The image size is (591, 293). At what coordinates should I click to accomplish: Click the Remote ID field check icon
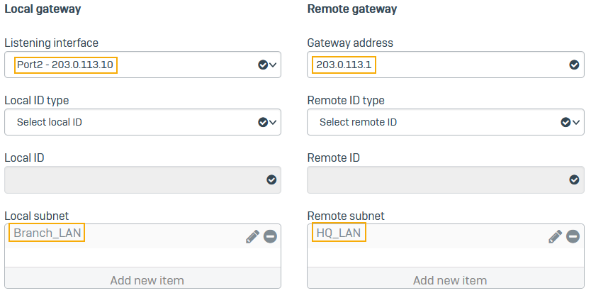click(574, 180)
